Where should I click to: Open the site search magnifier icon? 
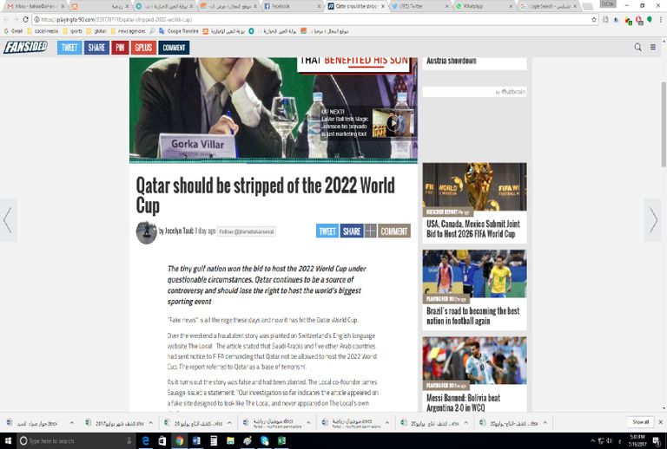click(x=637, y=48)
